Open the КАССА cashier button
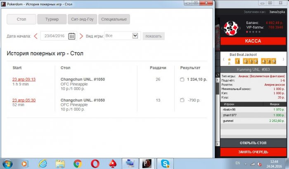Screen dimensions: 289x169 tap(253, 41)
